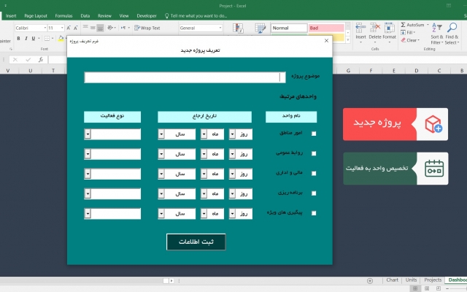The width and height of the screenshot is (467, 292).
Task: Increase font size with large A icon
Action: pyautogui.click(x=69, y=28)
